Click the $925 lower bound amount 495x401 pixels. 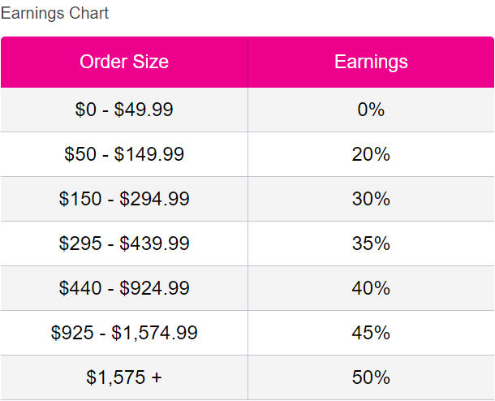pos(71,333)
